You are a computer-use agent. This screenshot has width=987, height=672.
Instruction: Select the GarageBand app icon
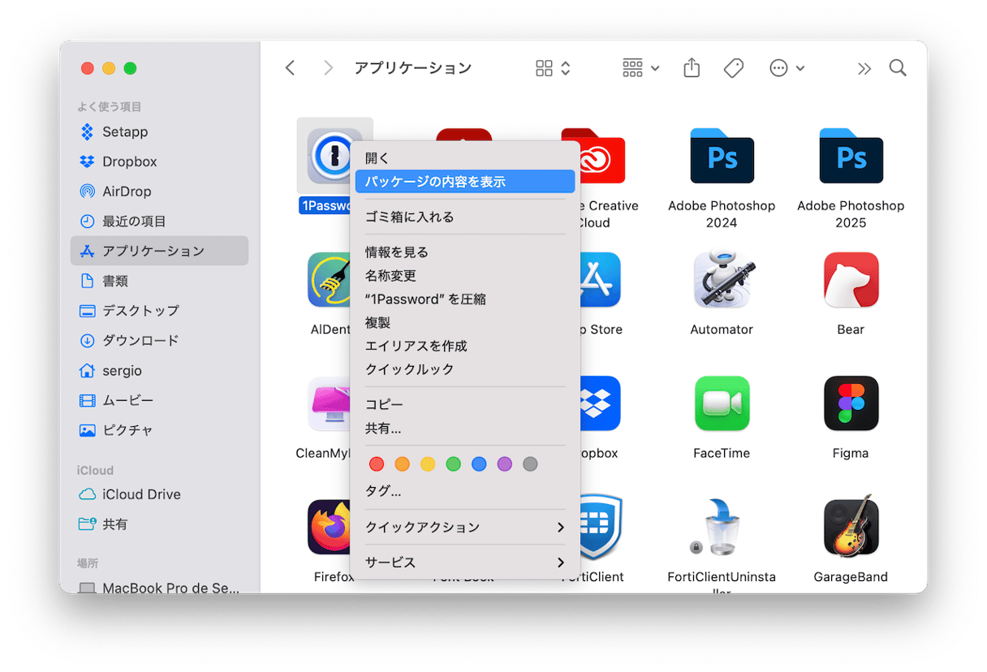point(851,527)
